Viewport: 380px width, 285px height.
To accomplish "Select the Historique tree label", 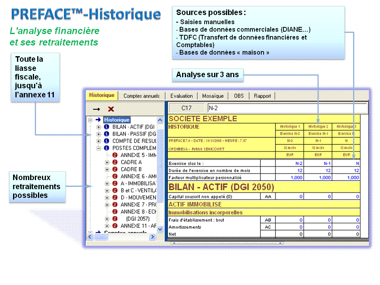I will 117,120.
